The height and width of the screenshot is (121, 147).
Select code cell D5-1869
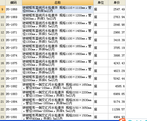click(14, 17)
